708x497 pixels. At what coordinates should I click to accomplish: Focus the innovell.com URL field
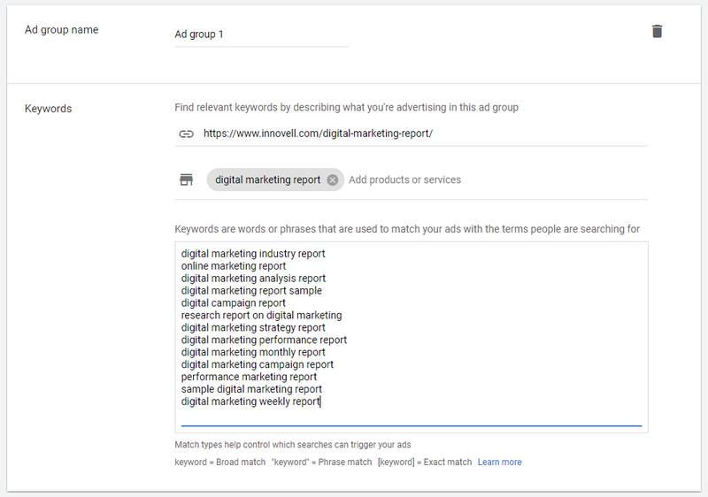(x=426, y=134)
